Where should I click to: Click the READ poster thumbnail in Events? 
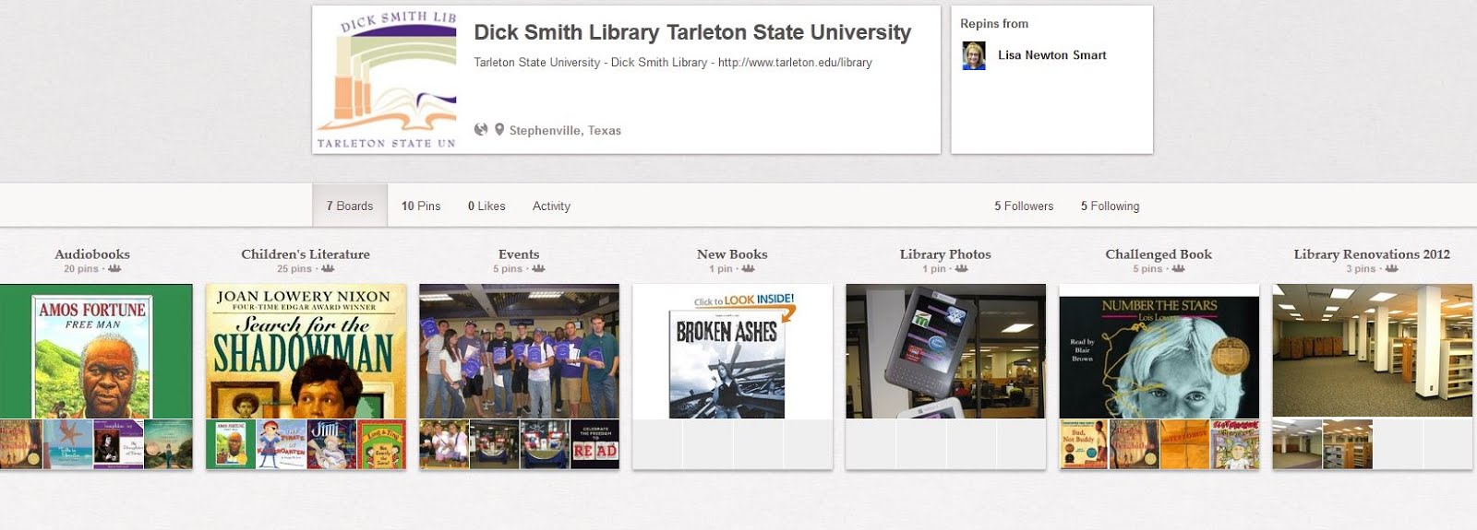[594, 444]
